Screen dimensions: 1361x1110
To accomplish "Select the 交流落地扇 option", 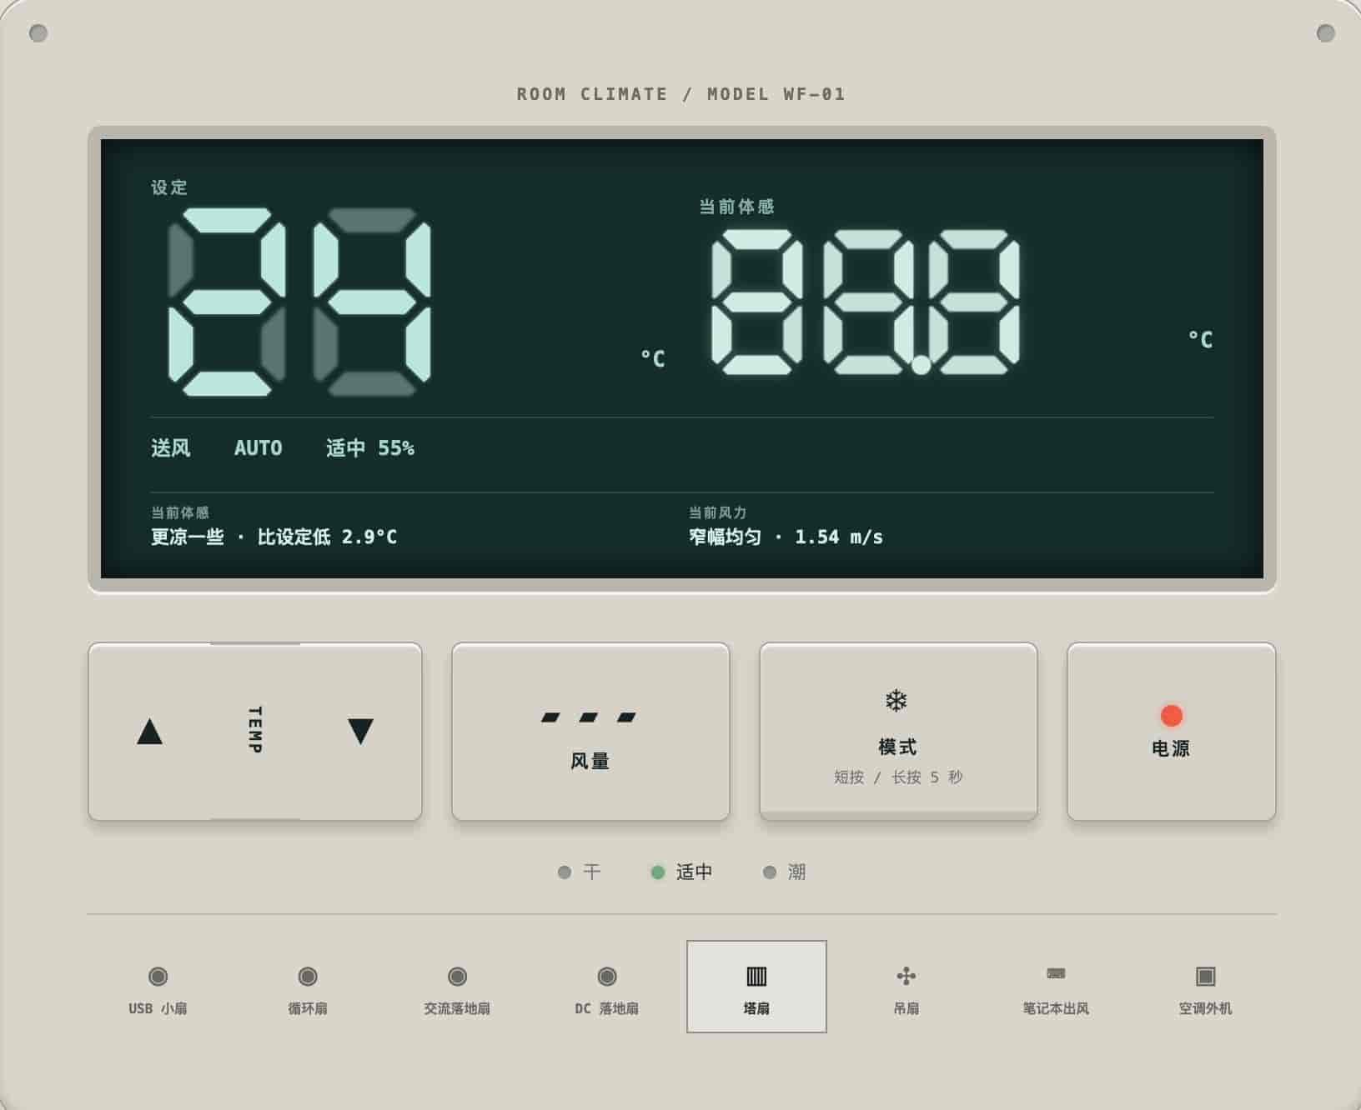I will (457, 987).
